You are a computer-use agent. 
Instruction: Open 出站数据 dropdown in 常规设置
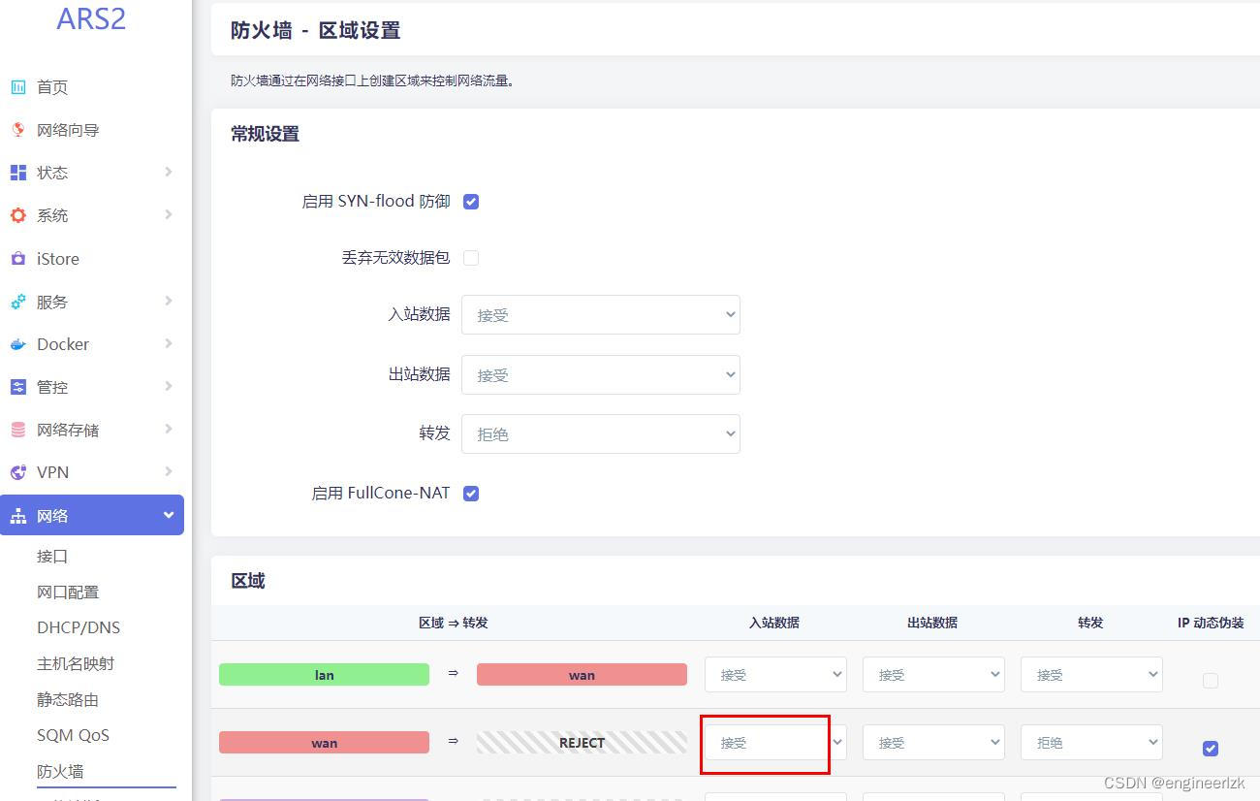point(601,374)
